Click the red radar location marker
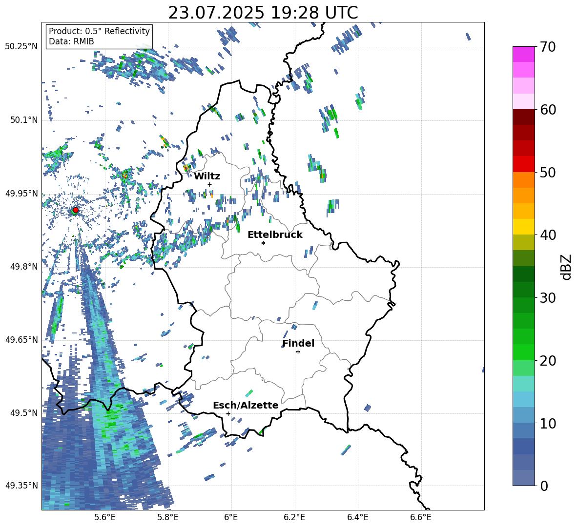Image resolution: width=578 pixels, height=527 pixels. click(76, 210)
